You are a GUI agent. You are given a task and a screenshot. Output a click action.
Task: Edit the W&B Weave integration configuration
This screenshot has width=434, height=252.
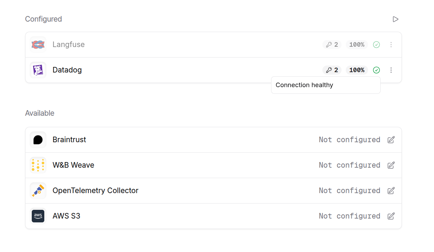click(391, 165)
